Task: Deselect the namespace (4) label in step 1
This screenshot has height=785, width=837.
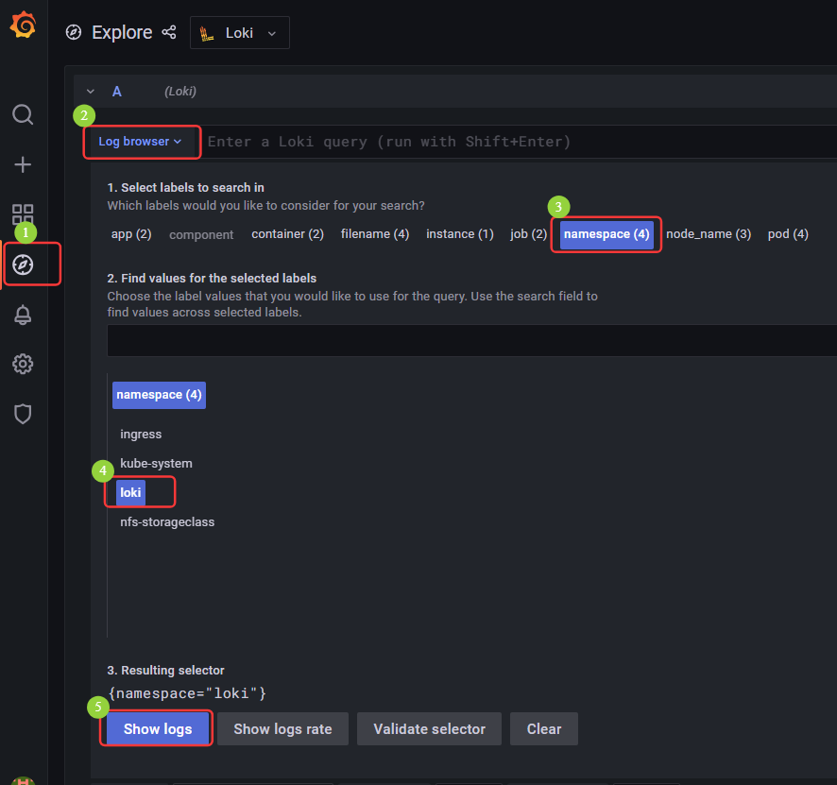Action: pyautogui.click(x=606, y=235)
